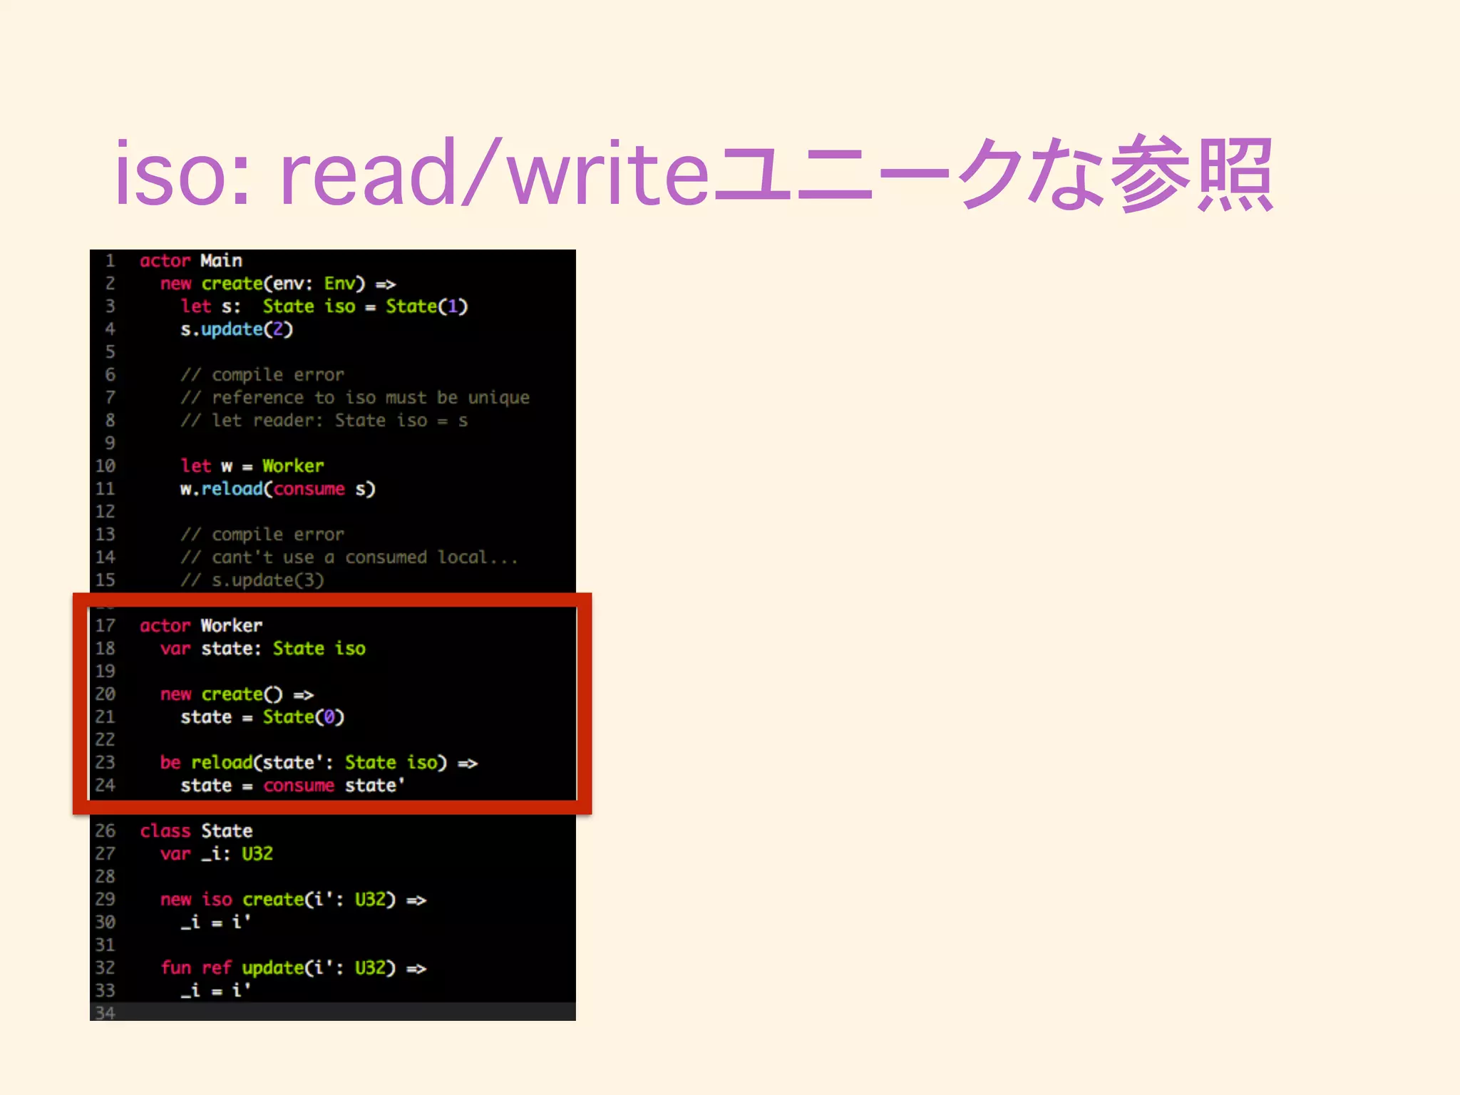Click comment '// cant't use a consumed local...'
This screenshot has height=1095, width=1460.
click(349, 557)
